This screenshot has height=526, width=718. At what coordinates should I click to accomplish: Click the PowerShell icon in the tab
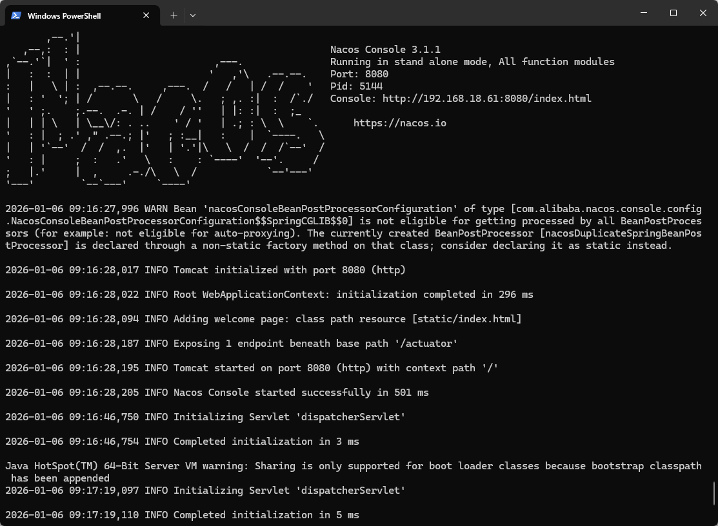pos(16,15)
